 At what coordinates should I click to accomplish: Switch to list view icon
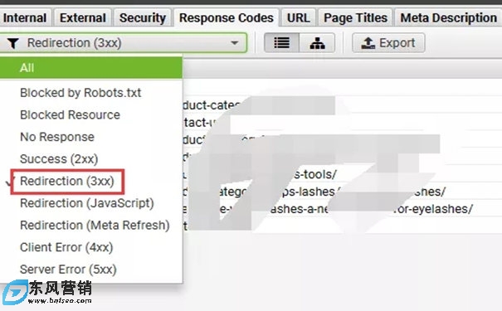click(x=282, y=43)
